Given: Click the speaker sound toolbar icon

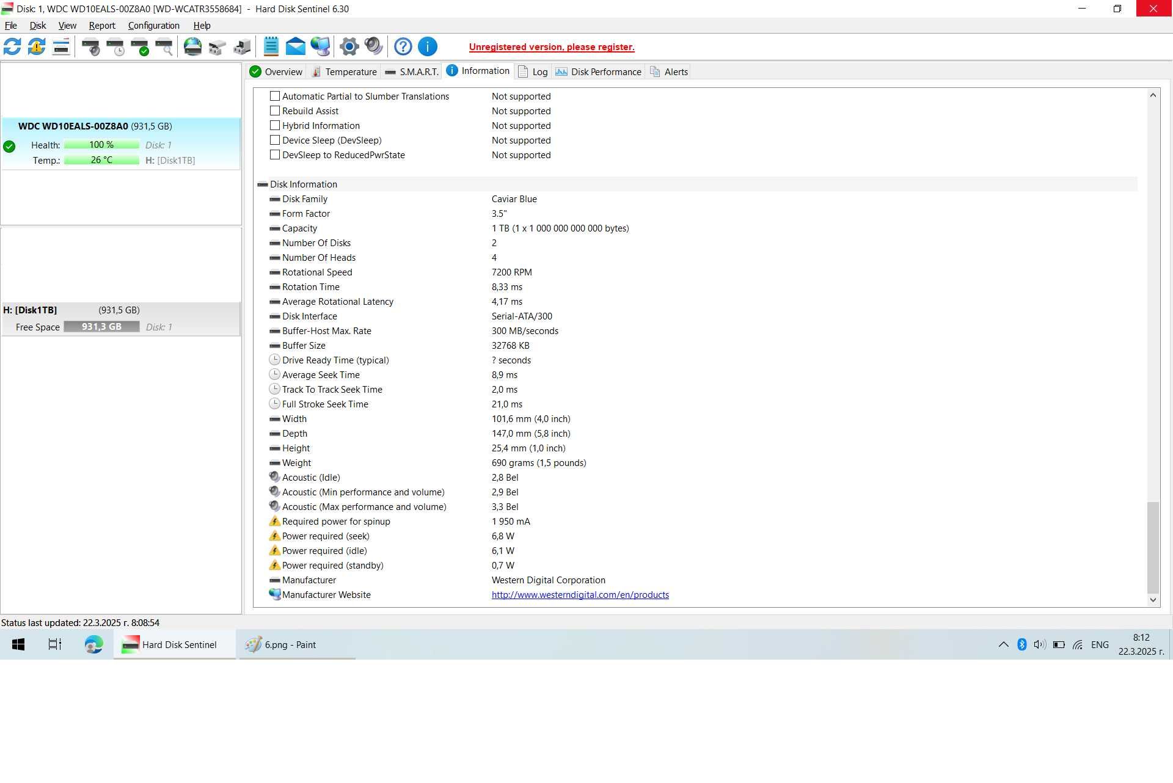Looking at the screenshot, I should click(373, 46).
